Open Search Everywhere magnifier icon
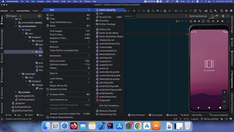 tap(222, 11)
